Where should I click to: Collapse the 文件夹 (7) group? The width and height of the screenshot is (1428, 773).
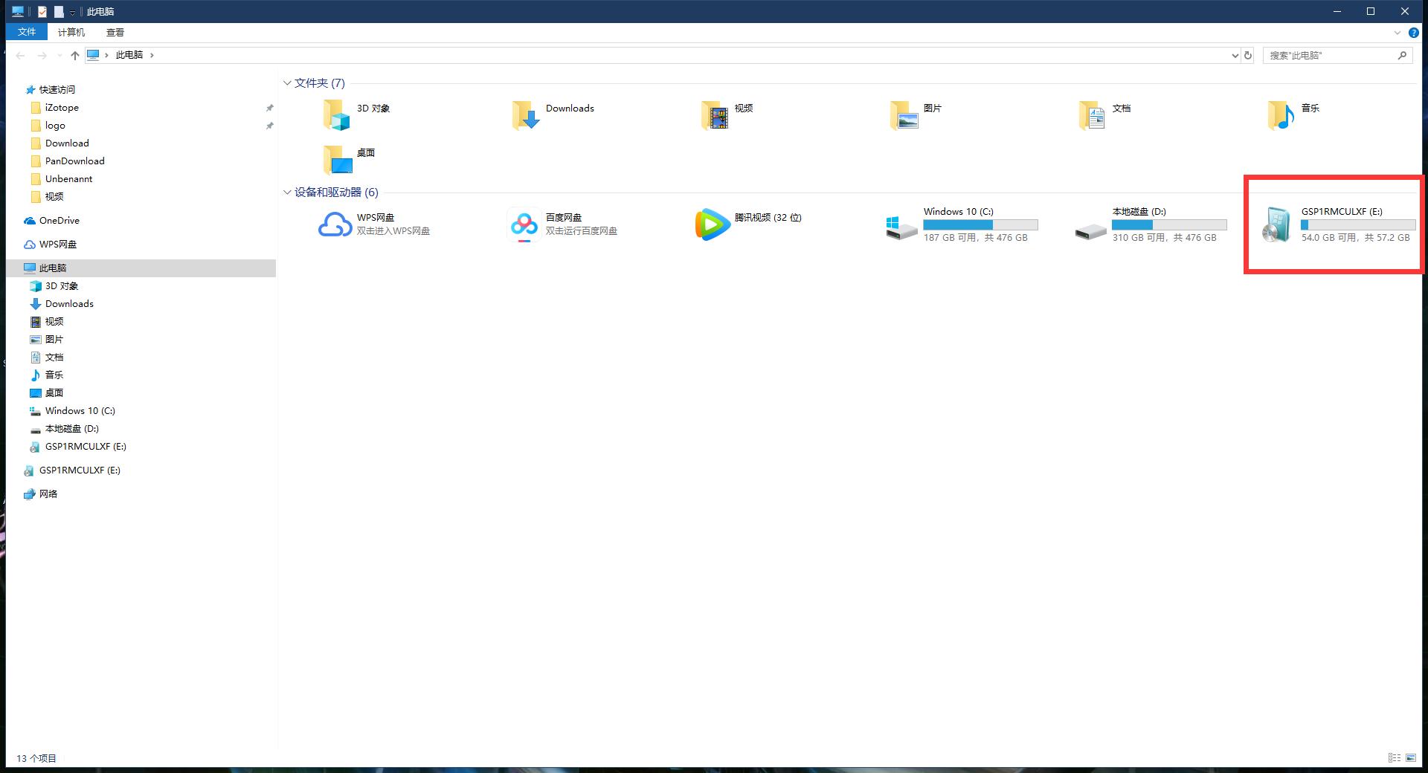point(287,83)
